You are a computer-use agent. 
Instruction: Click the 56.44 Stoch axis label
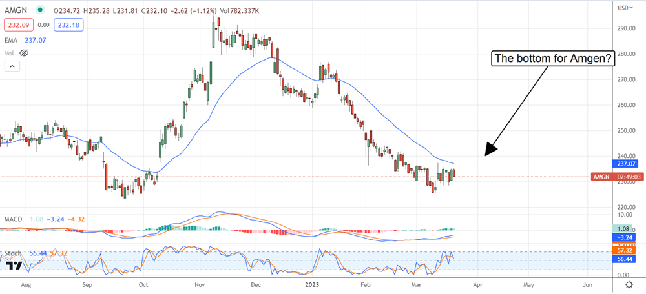625,259
